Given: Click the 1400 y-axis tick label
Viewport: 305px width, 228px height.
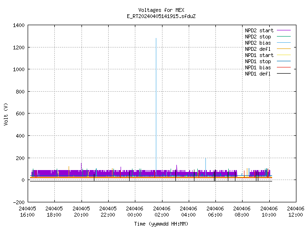Looking at the screenshot, I should coord(19,25).
